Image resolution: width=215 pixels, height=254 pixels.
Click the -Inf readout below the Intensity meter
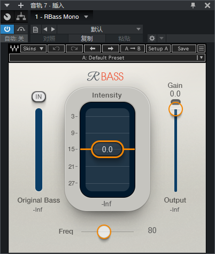pyautogui.click(x=106, y=204)
